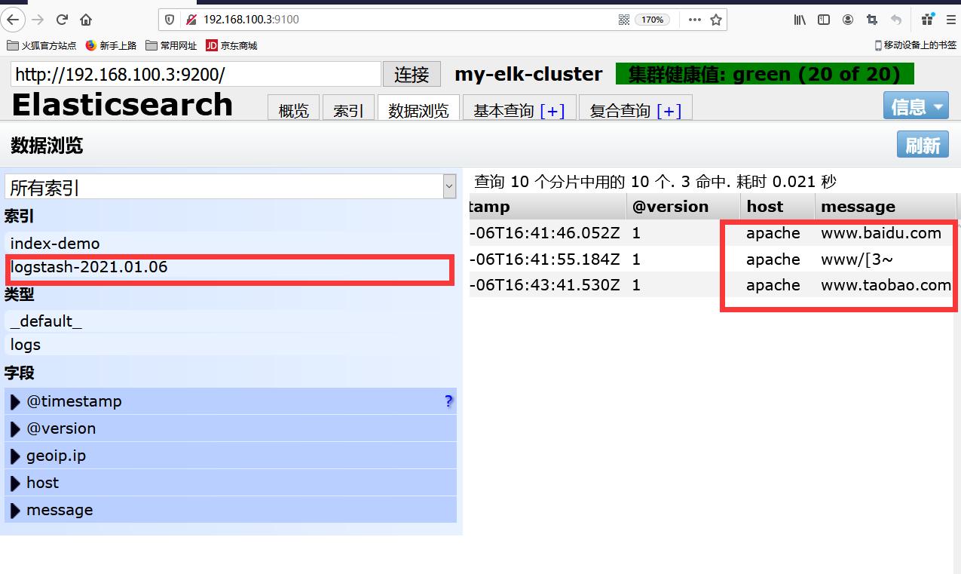Open 移动设备上的书签 bookmarks

(x=916, y=45)
